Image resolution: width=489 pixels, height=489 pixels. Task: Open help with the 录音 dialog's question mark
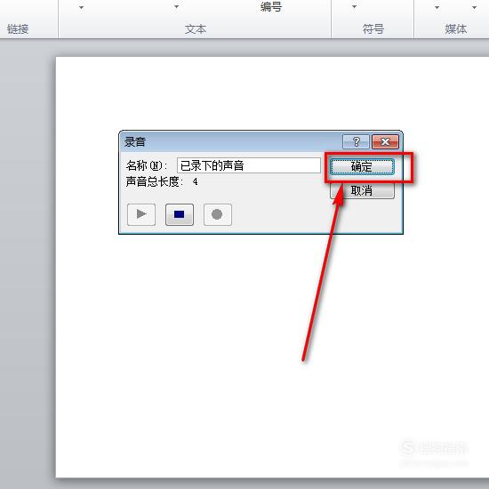click(x=356, y=142)
